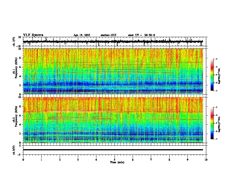Click the time axis end label "10"
This screenshot has width=232, height=179.
[206, 160]
